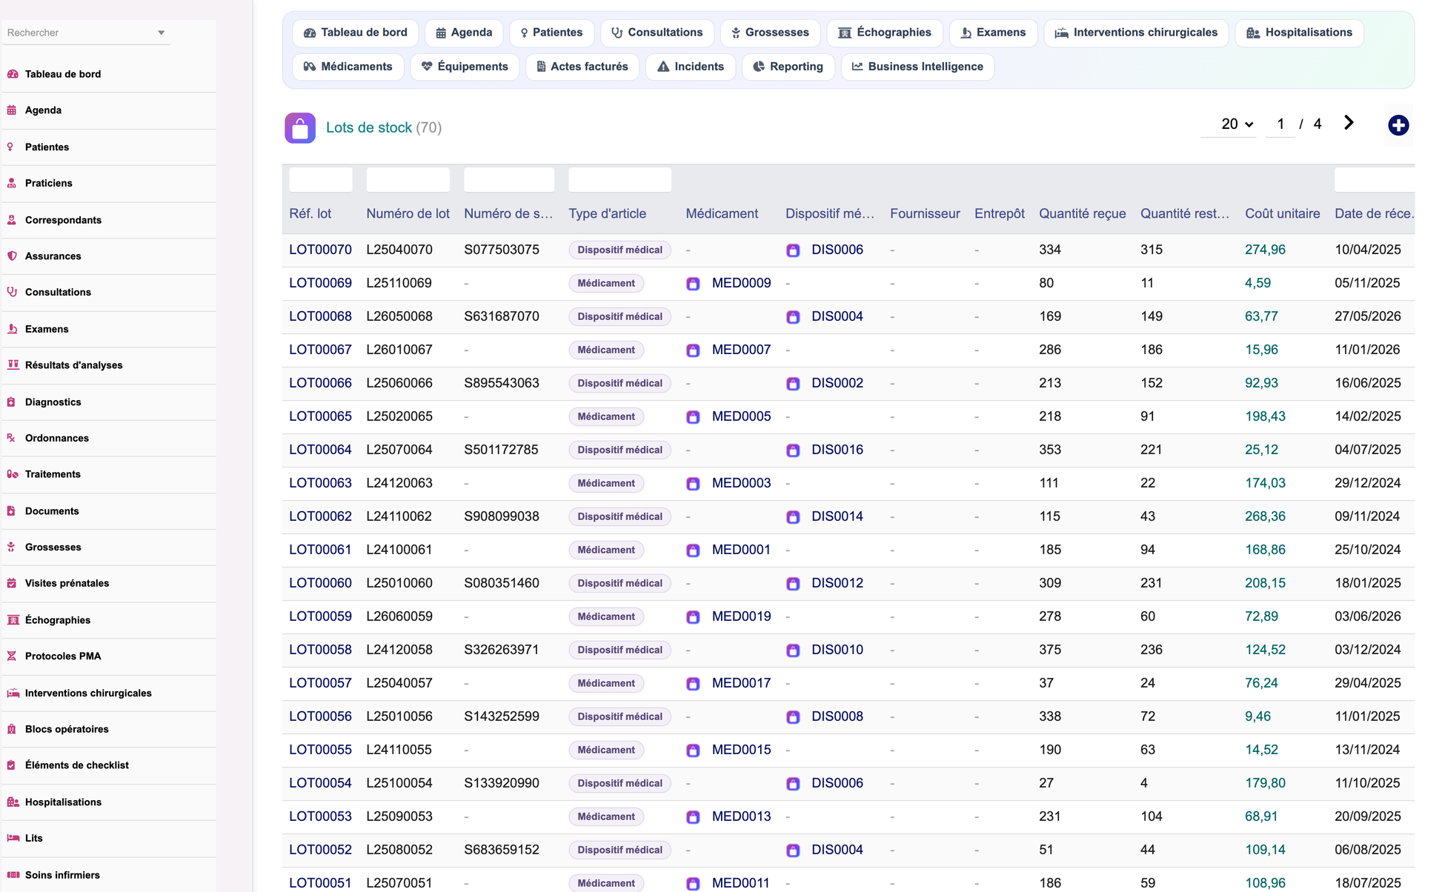The image size is (1442, 892).
Task: Open the Rechercher dropdown
Action: tap(87, 33)
